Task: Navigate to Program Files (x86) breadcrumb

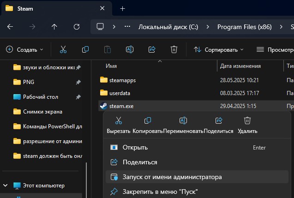Action: coord(244,27)
